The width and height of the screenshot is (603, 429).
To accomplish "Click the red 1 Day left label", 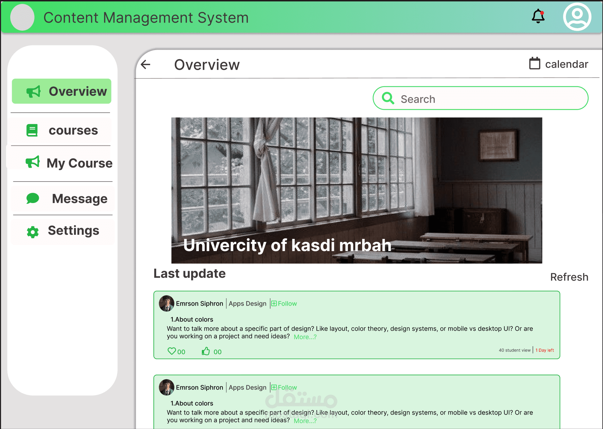I will point(545,350).
